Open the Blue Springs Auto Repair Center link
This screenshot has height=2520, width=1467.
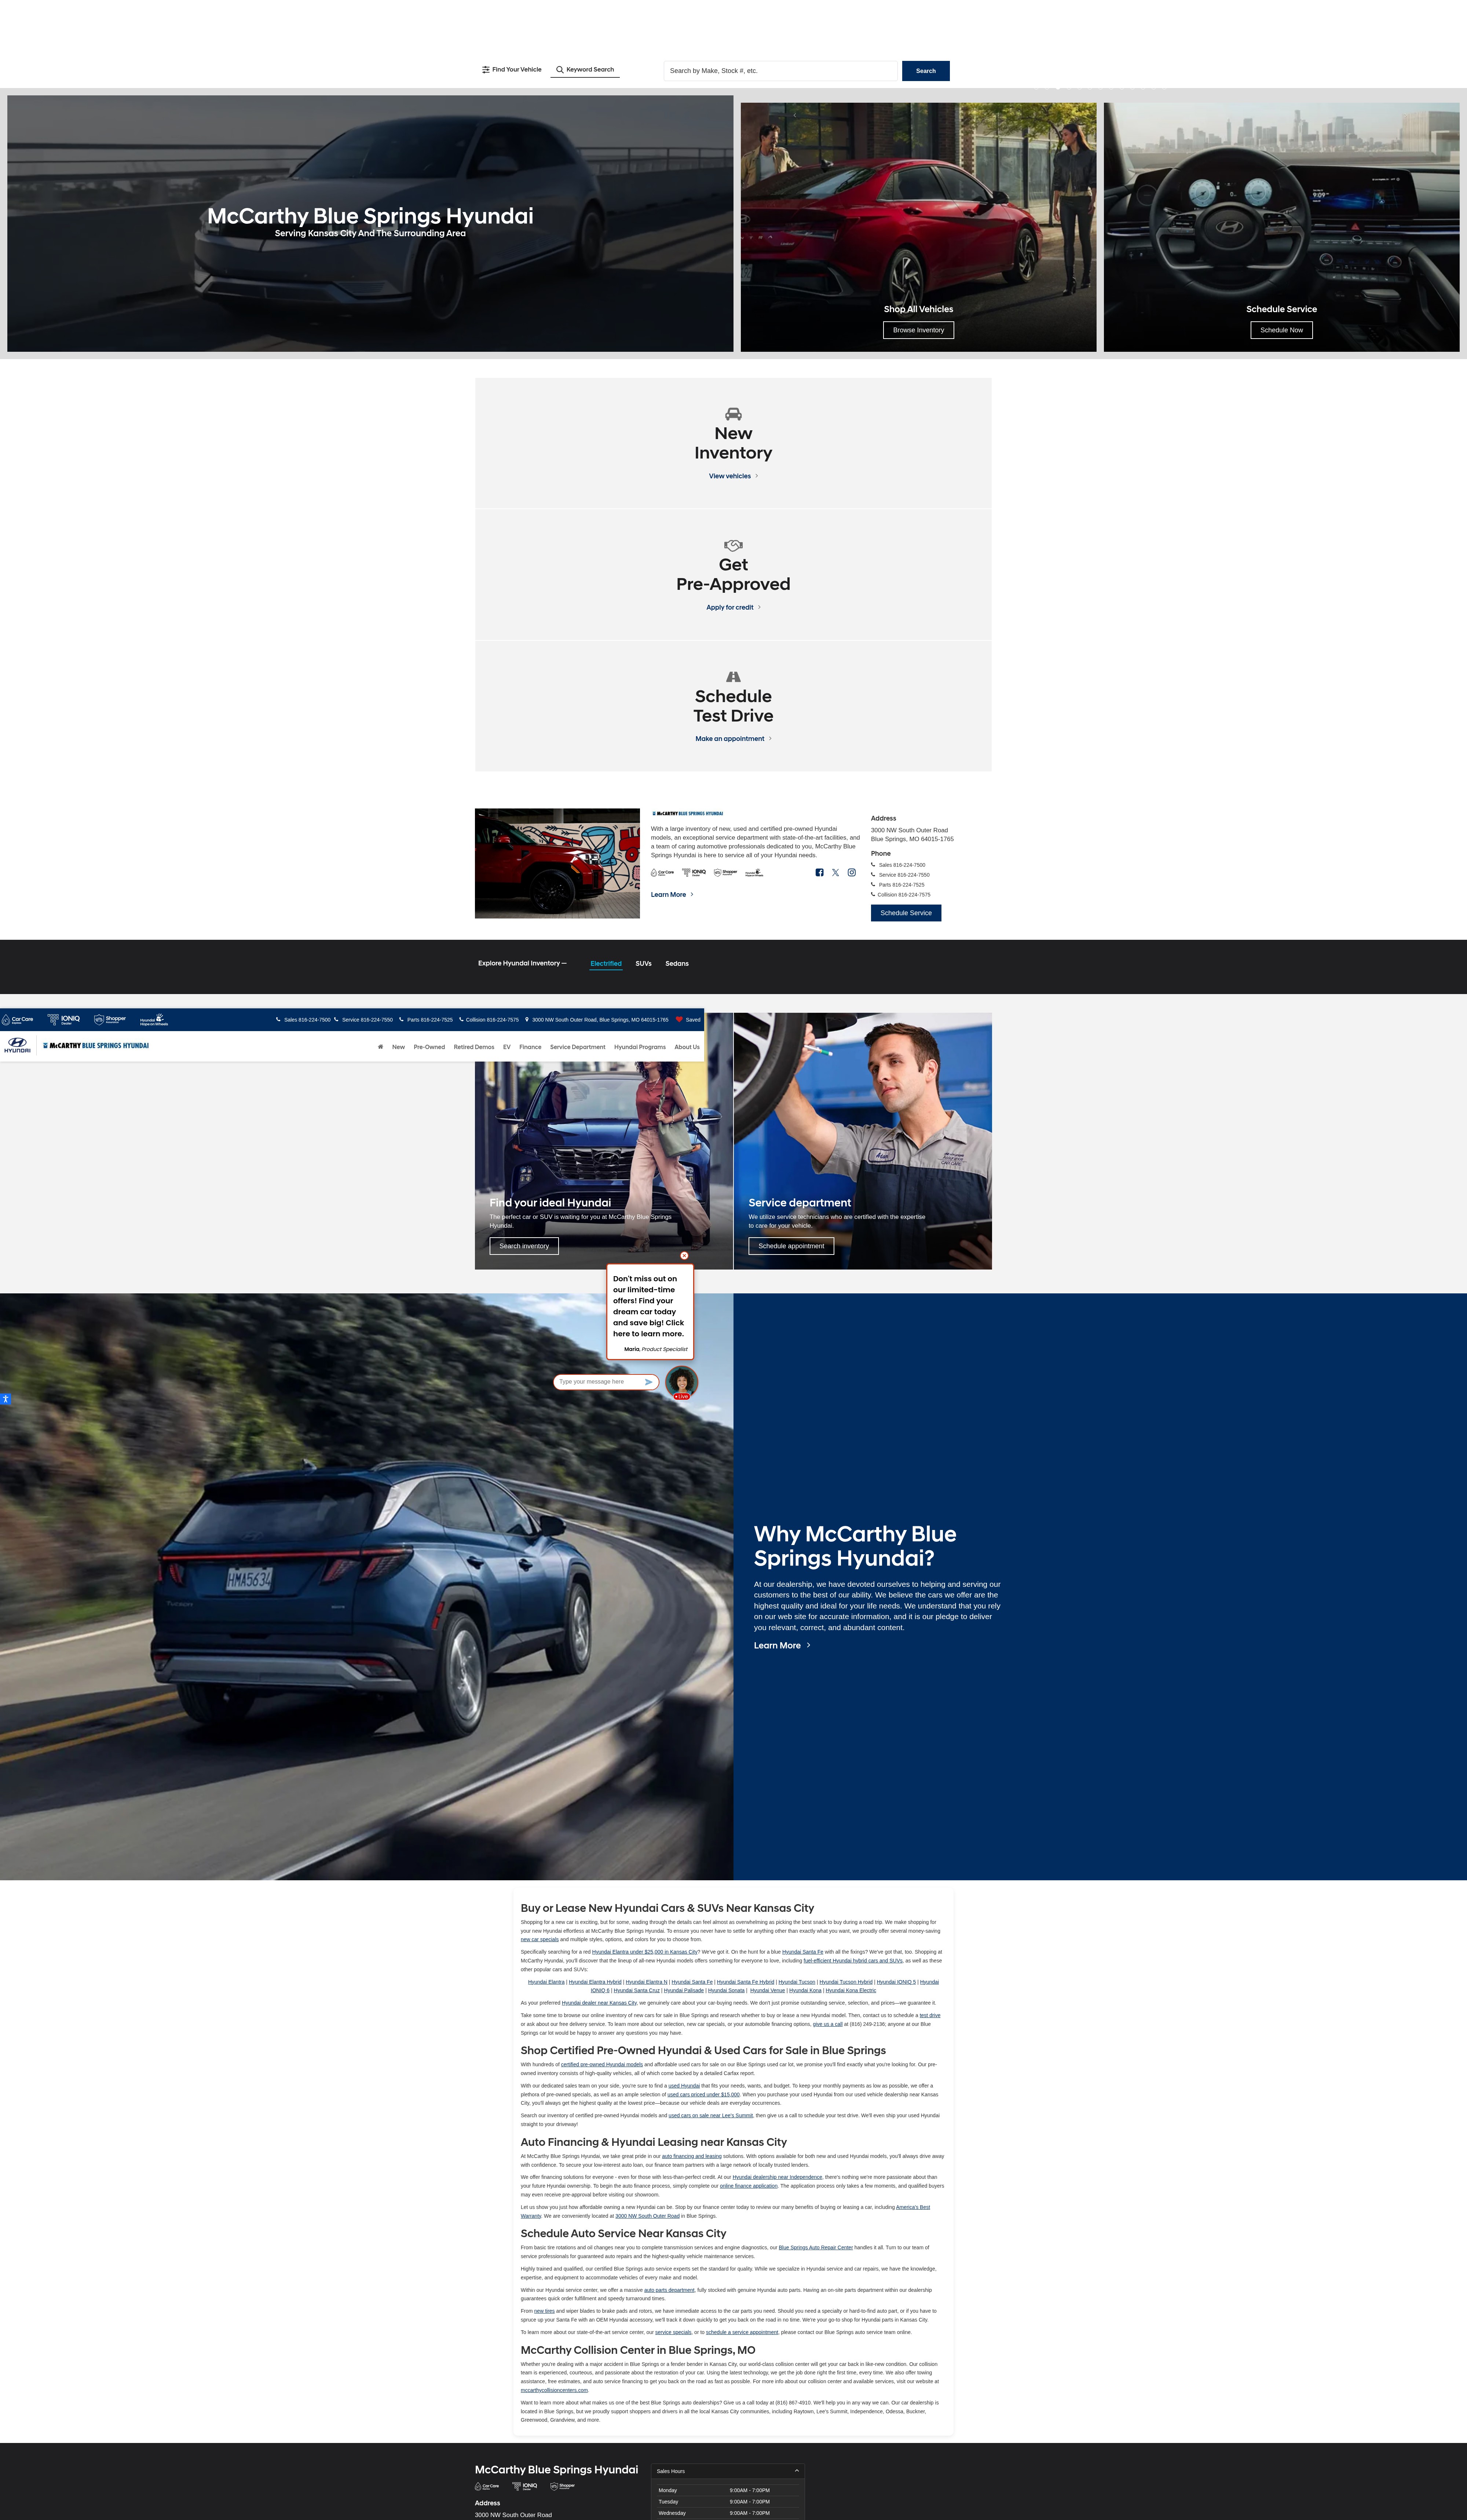[x=816, y=2248]
